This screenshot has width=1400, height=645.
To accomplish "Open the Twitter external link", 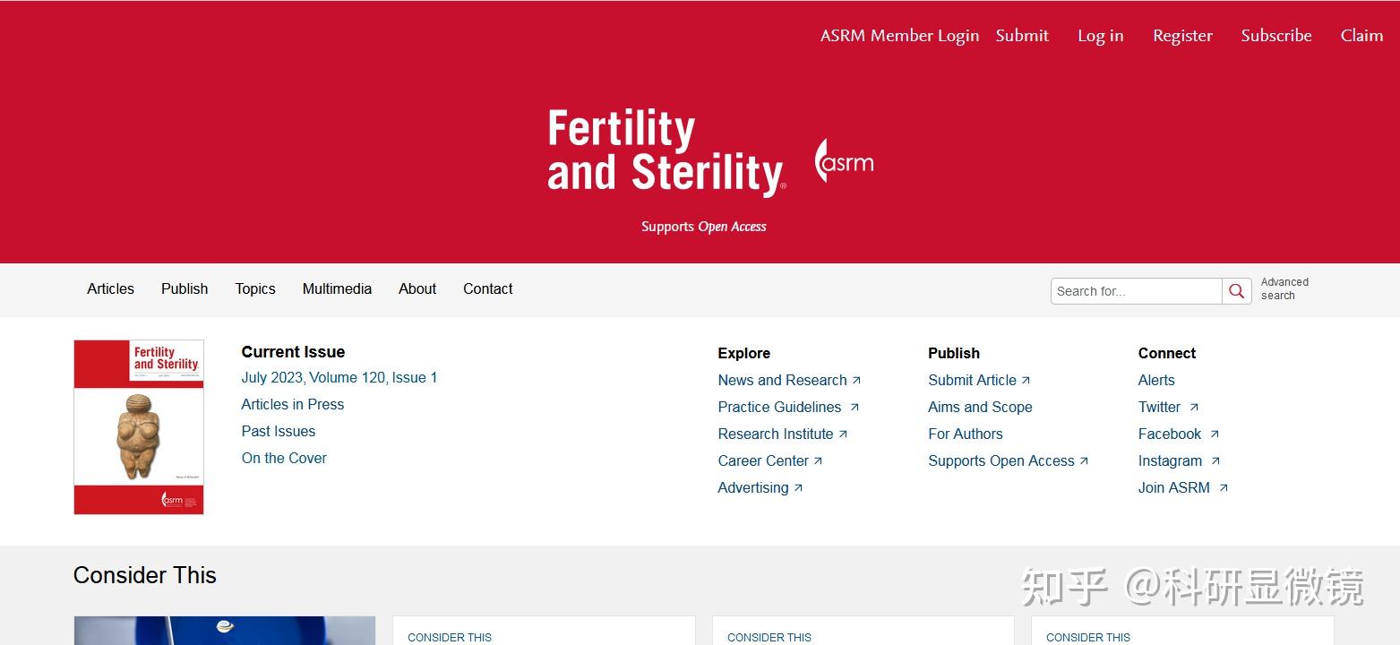I will pyautogui.click(x=1168, y=407).
